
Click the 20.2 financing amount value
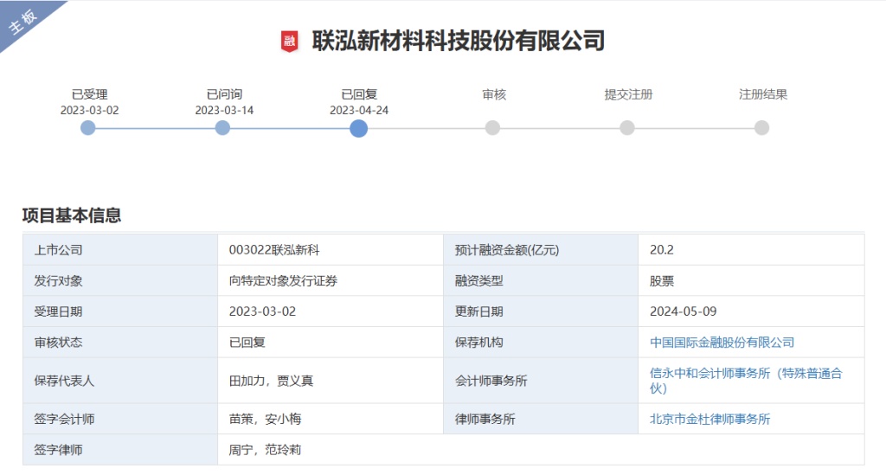click(662, 251)
